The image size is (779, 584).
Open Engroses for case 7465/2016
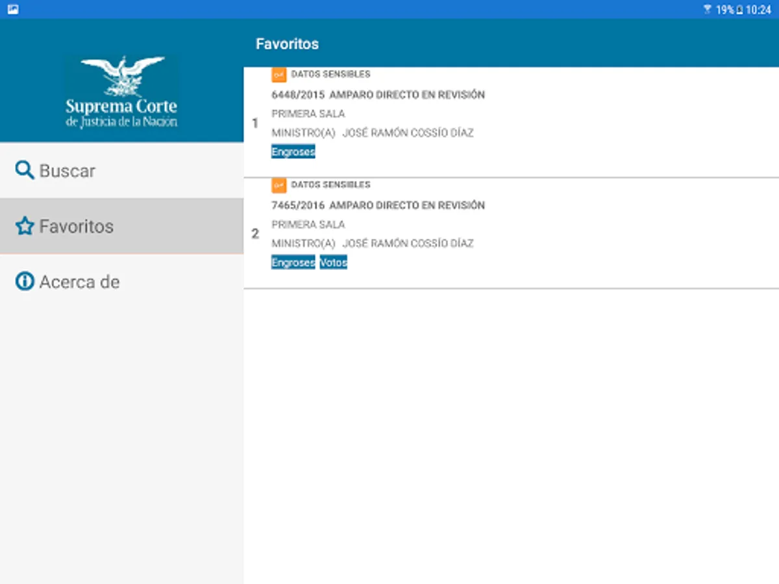click(x=293, y=262)
